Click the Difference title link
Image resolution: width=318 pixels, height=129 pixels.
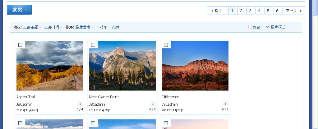point(170,97)
